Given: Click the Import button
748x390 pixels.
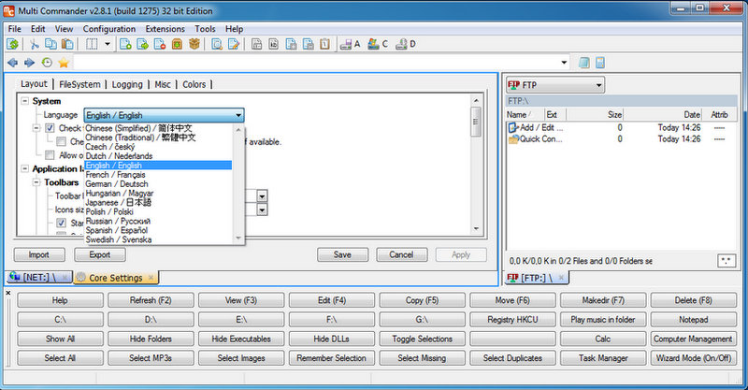Looking at the screenshot, I should point(39,254).
